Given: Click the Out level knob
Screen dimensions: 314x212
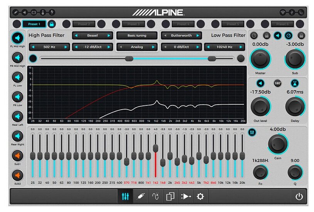Looking at the screenshot, I should pos(260,107).
